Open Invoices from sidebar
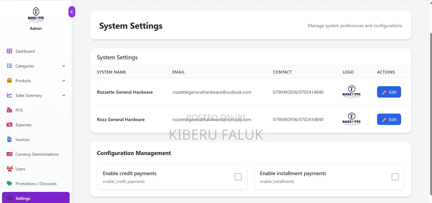 (x=36, y=139)
